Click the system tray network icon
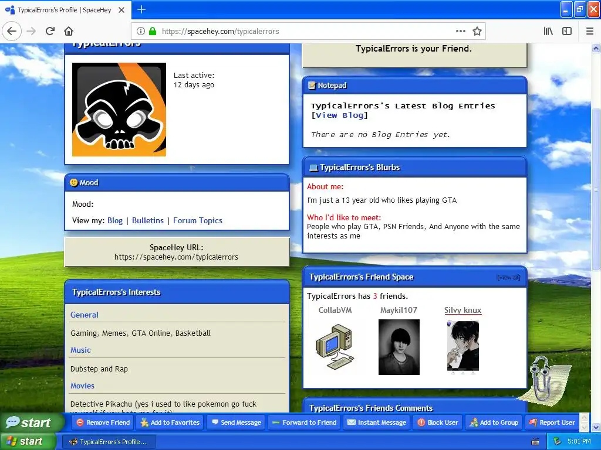 pyautogui.click(x=557, y=442)
